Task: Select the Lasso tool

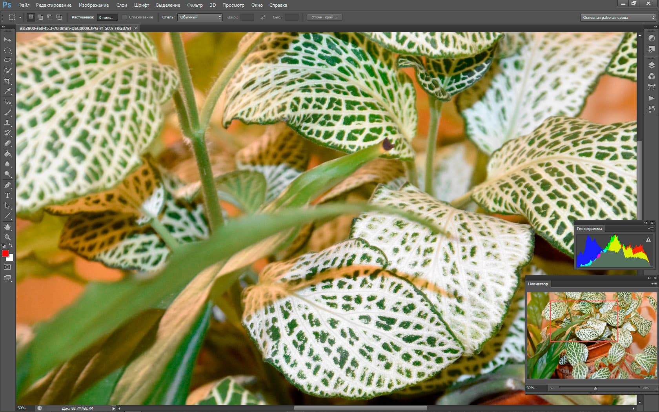Action: pyautogui.click(x=7, y=60)
